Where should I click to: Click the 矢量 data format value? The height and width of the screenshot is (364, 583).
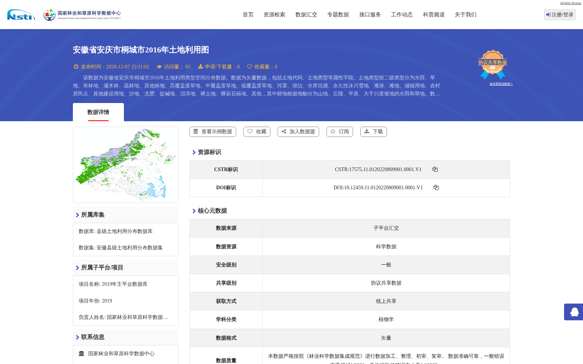(x=386, y=338)
